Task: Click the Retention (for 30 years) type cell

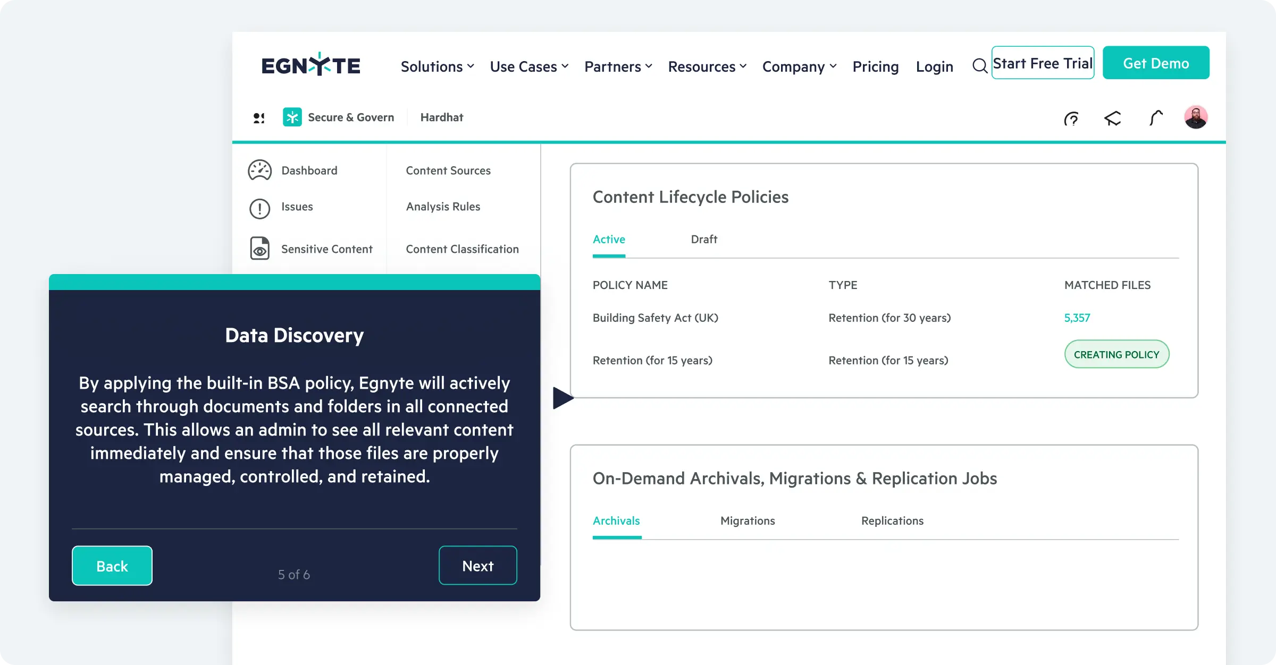Action: tap(889, 318)
